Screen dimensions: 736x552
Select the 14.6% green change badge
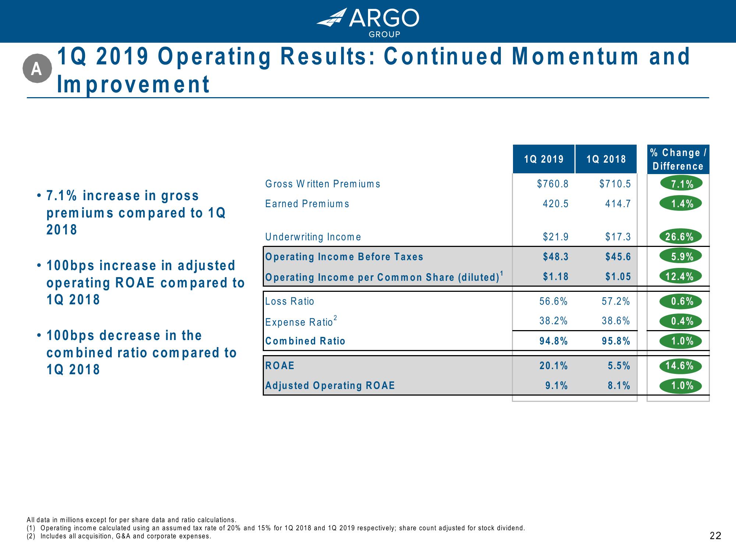click(681, 366)
